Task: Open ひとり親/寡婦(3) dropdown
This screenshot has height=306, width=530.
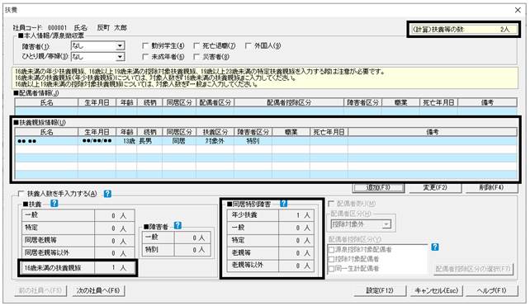Action: 120,57
